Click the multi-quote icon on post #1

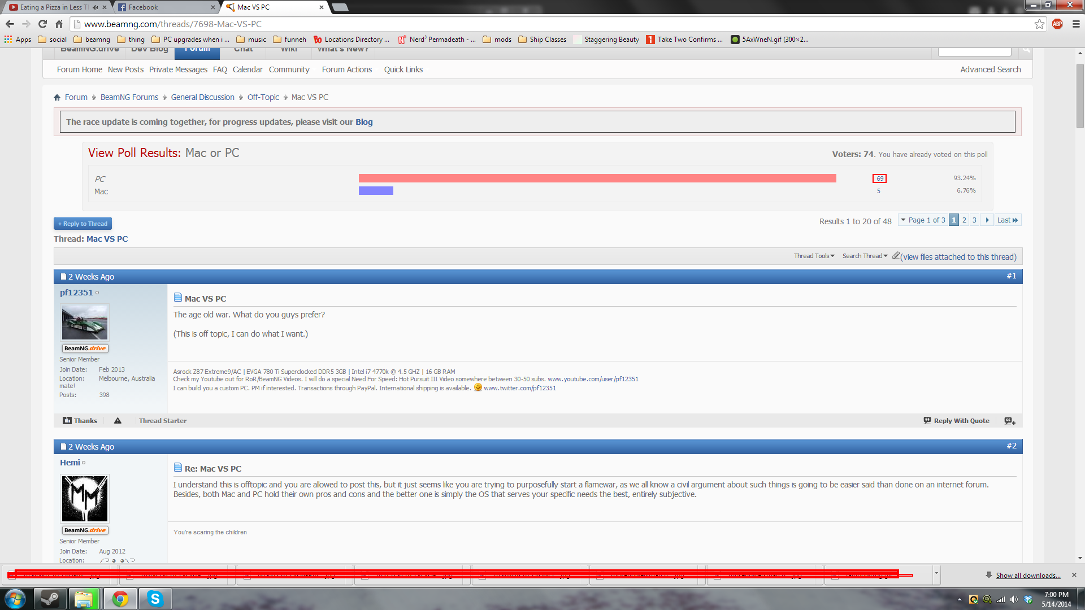(1010, 421)
